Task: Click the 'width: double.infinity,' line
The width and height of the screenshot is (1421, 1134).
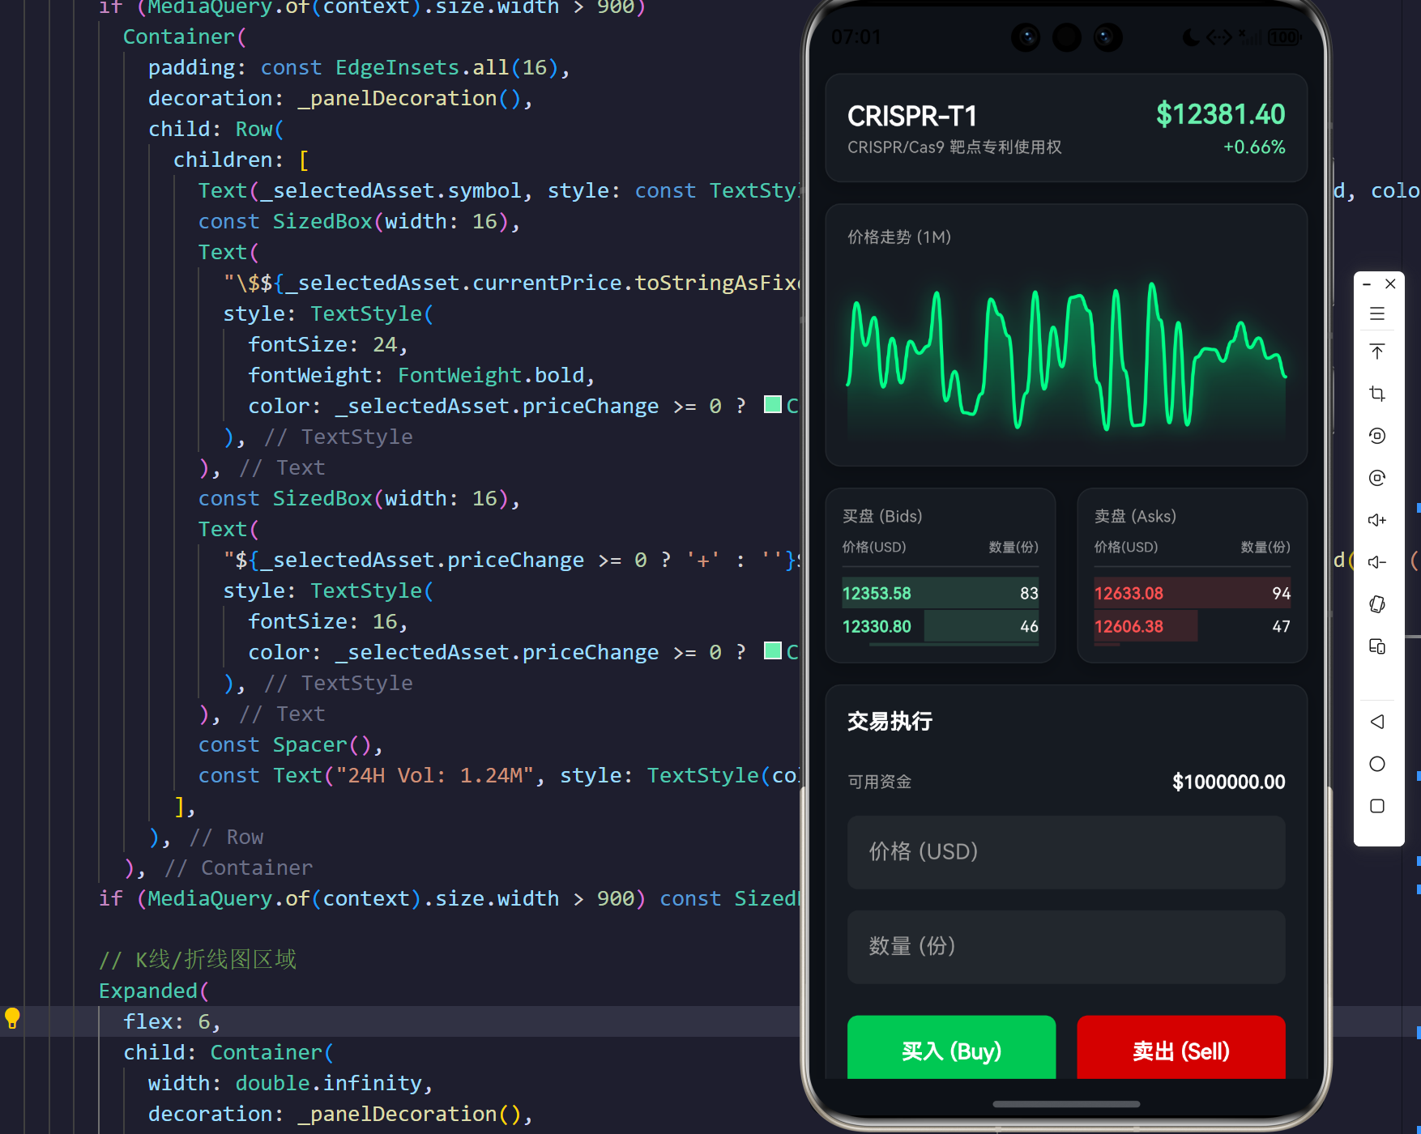Action: pyautogui.click(x=291, y=1084)
